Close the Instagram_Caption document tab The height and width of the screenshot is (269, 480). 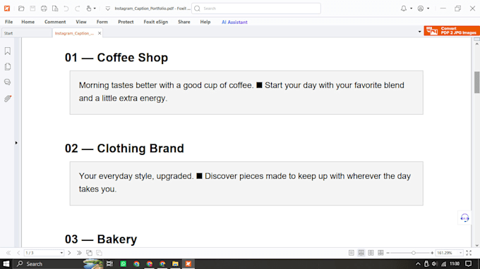(x=100, y=33)
